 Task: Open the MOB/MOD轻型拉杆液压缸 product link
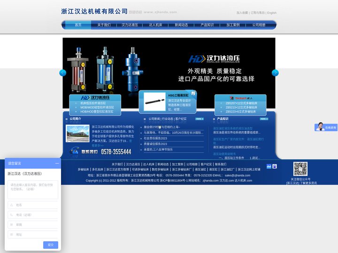[97, 107]
